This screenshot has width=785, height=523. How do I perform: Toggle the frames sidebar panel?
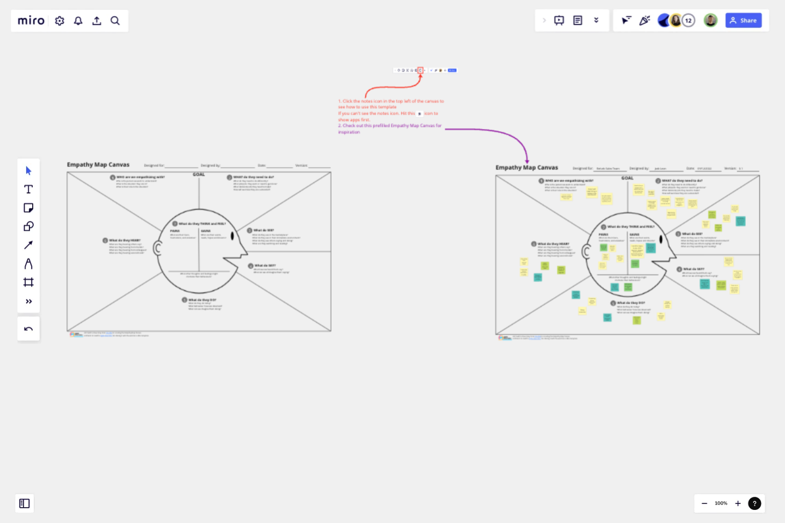click(x=24, y=503)
